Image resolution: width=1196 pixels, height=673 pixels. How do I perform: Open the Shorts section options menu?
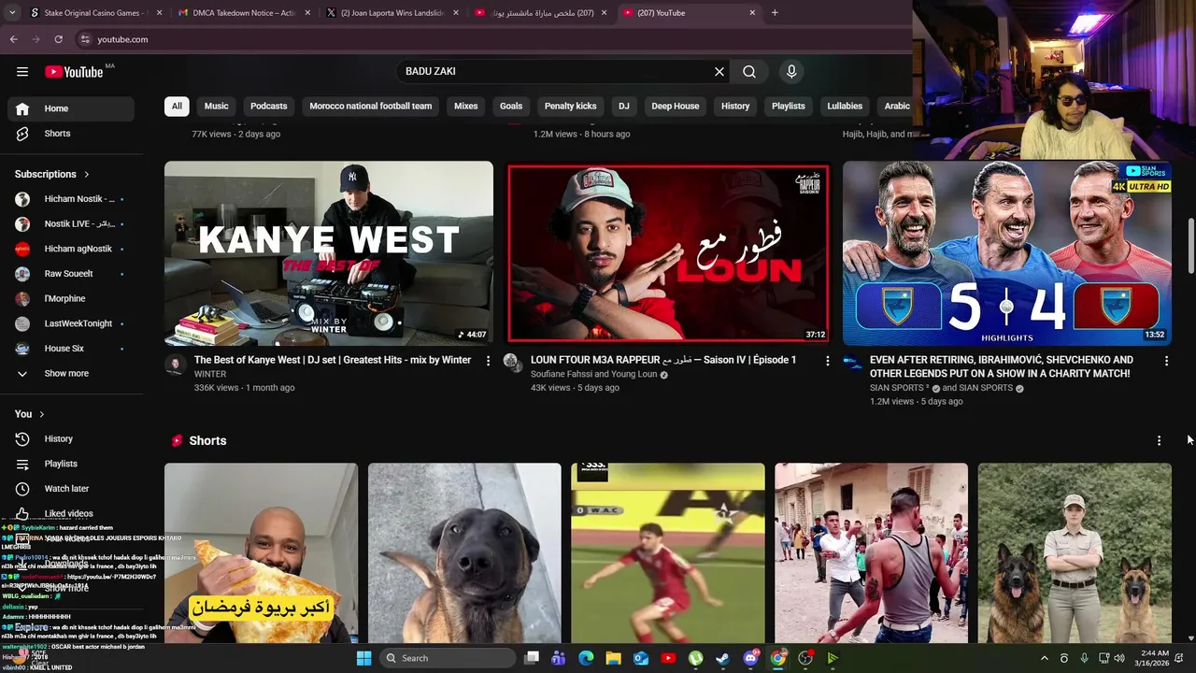pyautogui.click(x=1160, y=440)
